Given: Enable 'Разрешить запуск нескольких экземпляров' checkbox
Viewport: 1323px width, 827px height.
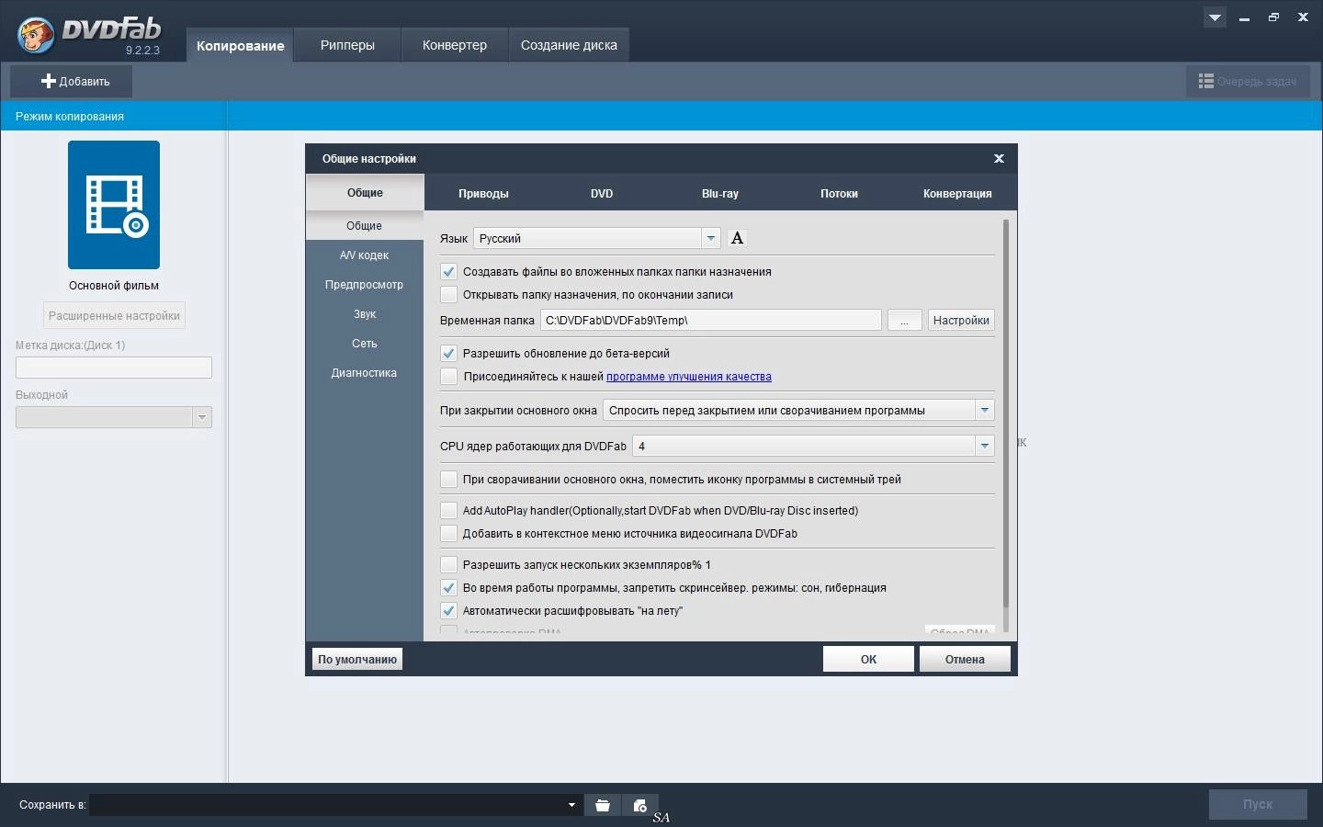Looking at the screenshot, I should point(448,565).
